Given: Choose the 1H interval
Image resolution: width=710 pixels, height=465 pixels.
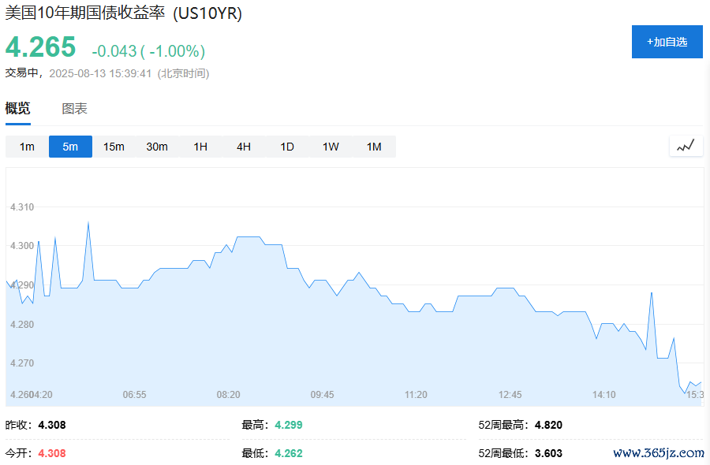Looking at the screenshot, I should point(200,147).
